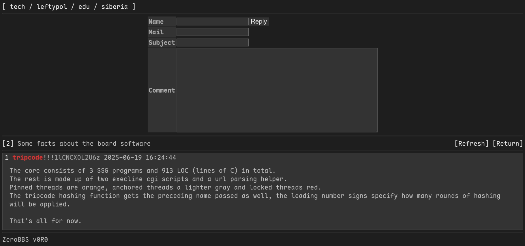Grab the Comment box resize handle
Image resolution: width=525 pixels, height=246 pixels.
(x=376, y=131)
